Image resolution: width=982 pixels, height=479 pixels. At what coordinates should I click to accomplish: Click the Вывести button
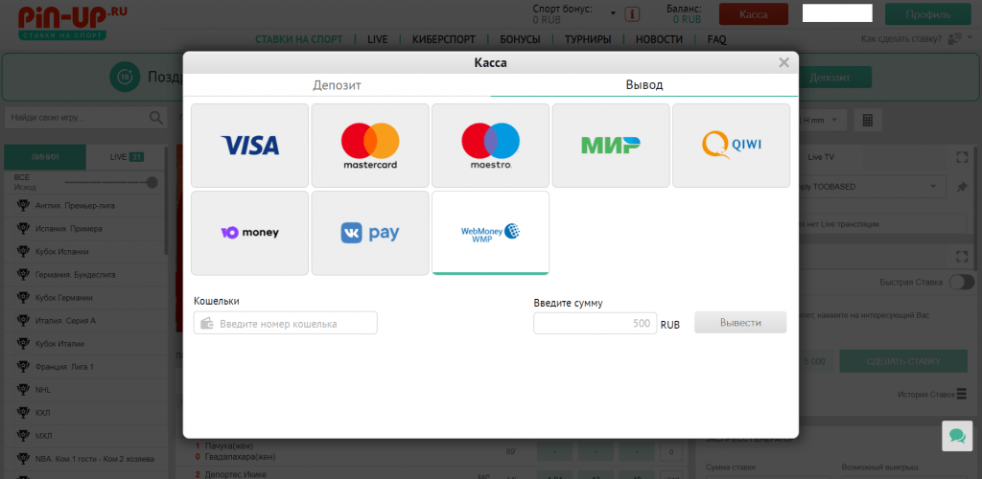click(740, 323)
